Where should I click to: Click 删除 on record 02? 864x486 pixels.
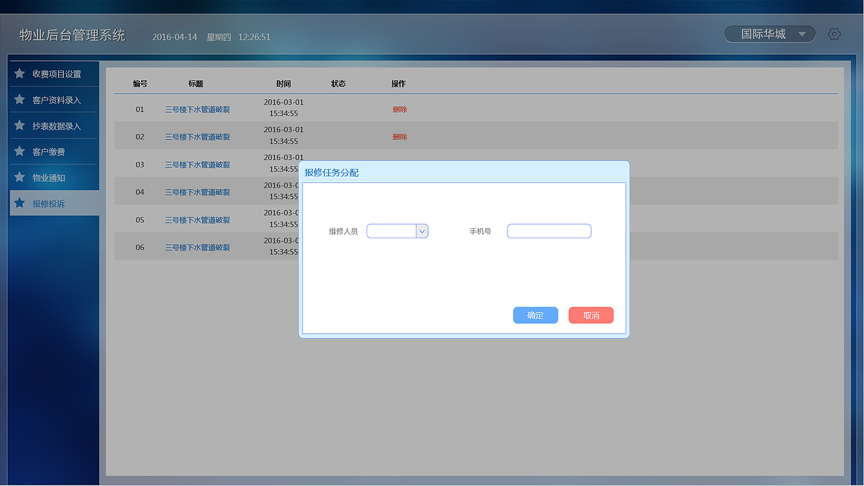click(x=399, y=136)
